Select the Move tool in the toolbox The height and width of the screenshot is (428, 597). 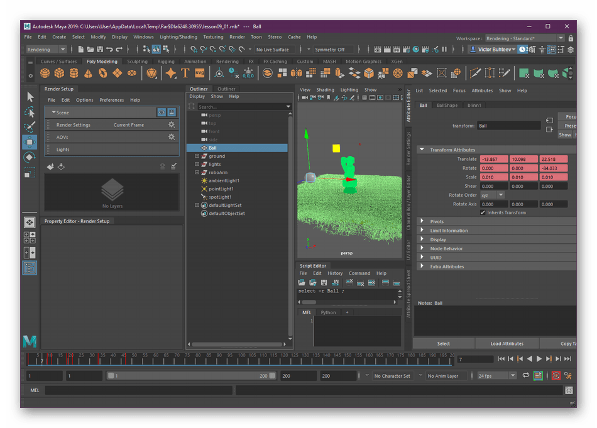(x=30, y=142)
